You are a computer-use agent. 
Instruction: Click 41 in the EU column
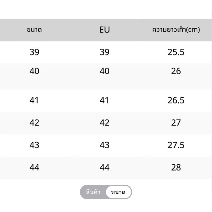tap(104, 100)
